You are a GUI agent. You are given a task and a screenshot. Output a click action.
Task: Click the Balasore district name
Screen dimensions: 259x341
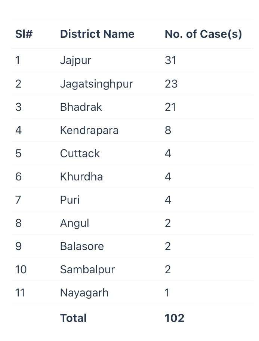pyautogui.click(x=82, y=246)
